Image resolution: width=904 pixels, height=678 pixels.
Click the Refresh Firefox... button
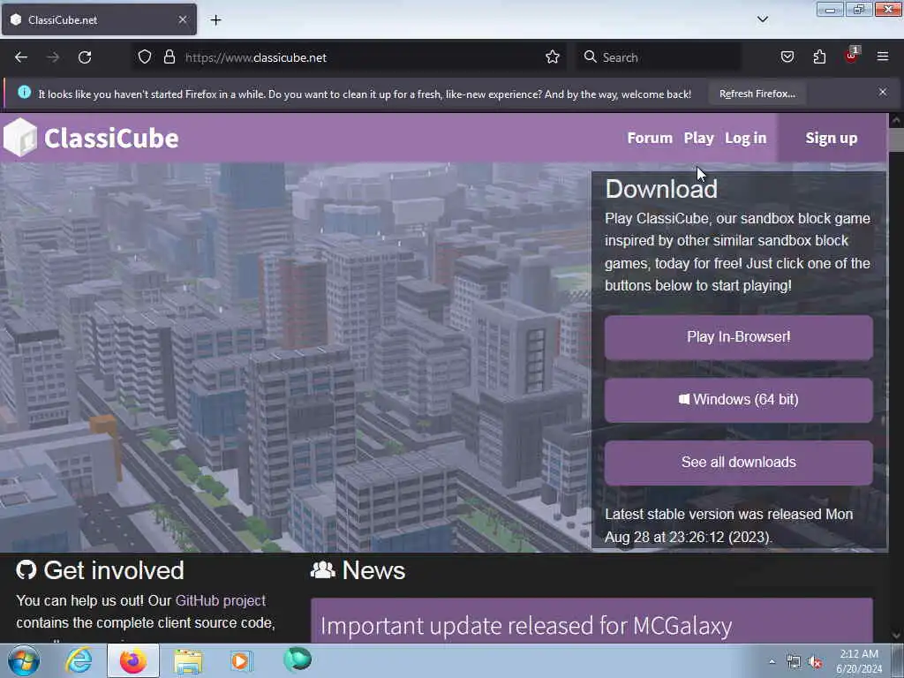[757, 94]
